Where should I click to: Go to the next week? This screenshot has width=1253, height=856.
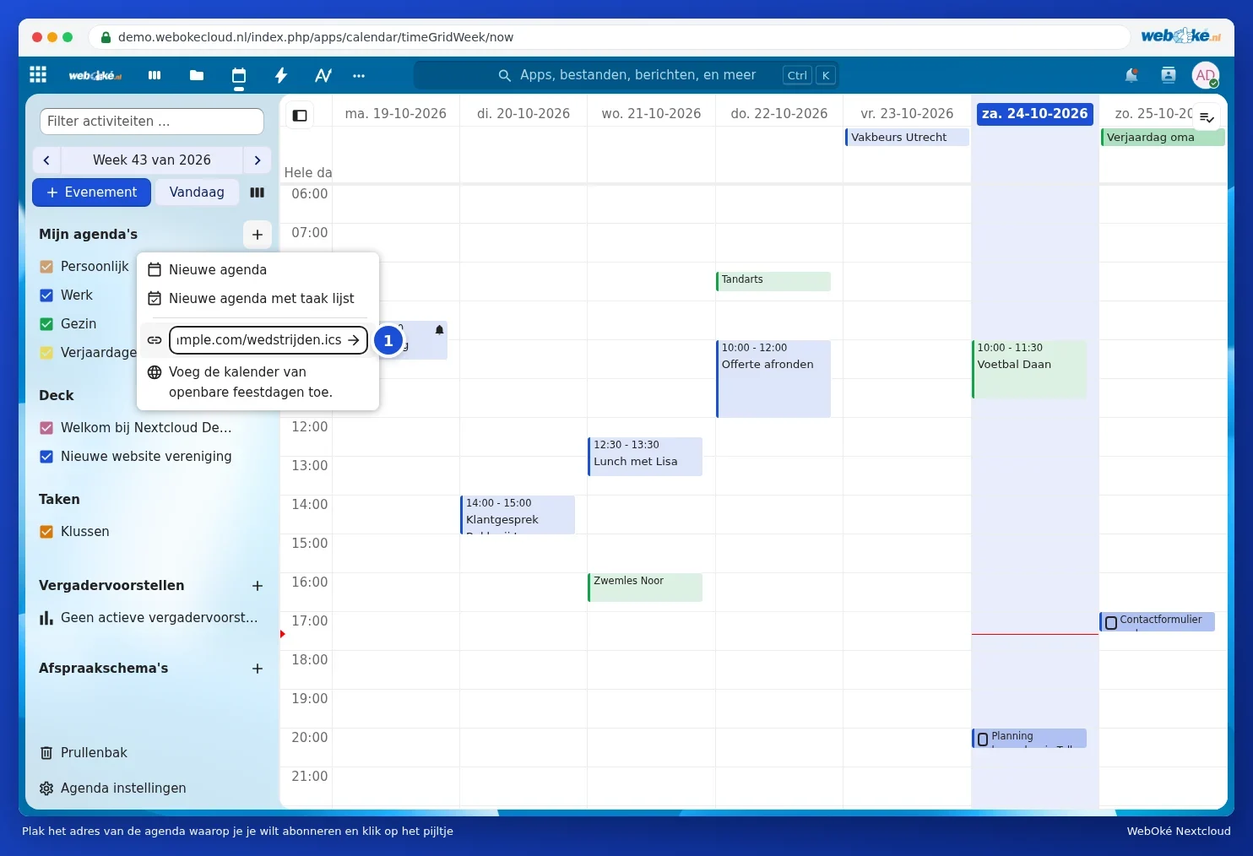tap(258, 160)
